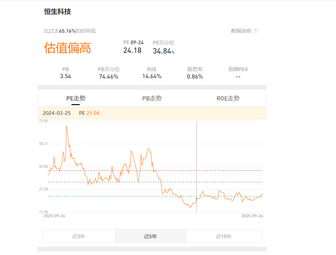Open the question mark help icon

(x=255, y=31)
